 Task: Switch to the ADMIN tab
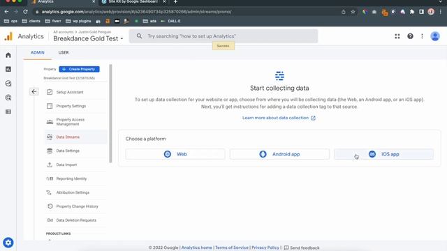[38, 53]
